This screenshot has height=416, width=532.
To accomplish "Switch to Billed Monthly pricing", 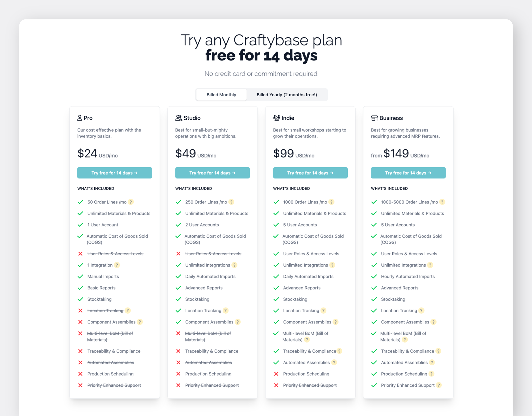I will [221, 95].
